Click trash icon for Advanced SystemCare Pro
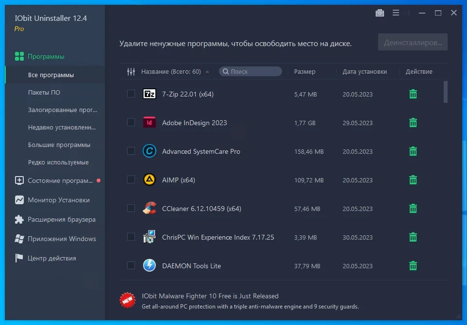The height and width of the screenshot is (325, 467). pyautogui.click(x=413, y=151)
